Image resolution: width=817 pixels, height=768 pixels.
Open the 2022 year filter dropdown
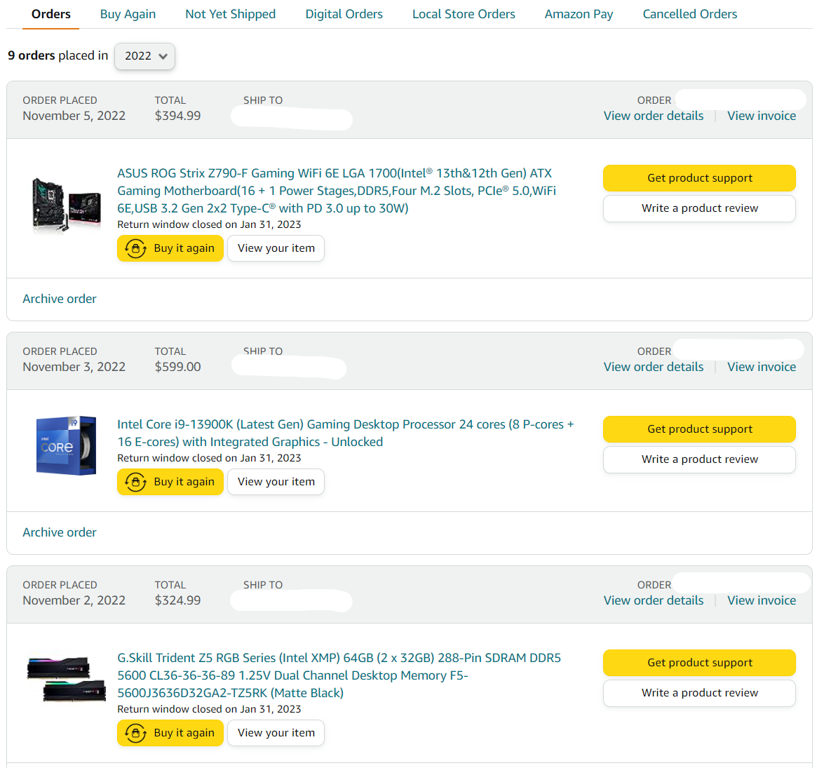click(x=145, y=56)
